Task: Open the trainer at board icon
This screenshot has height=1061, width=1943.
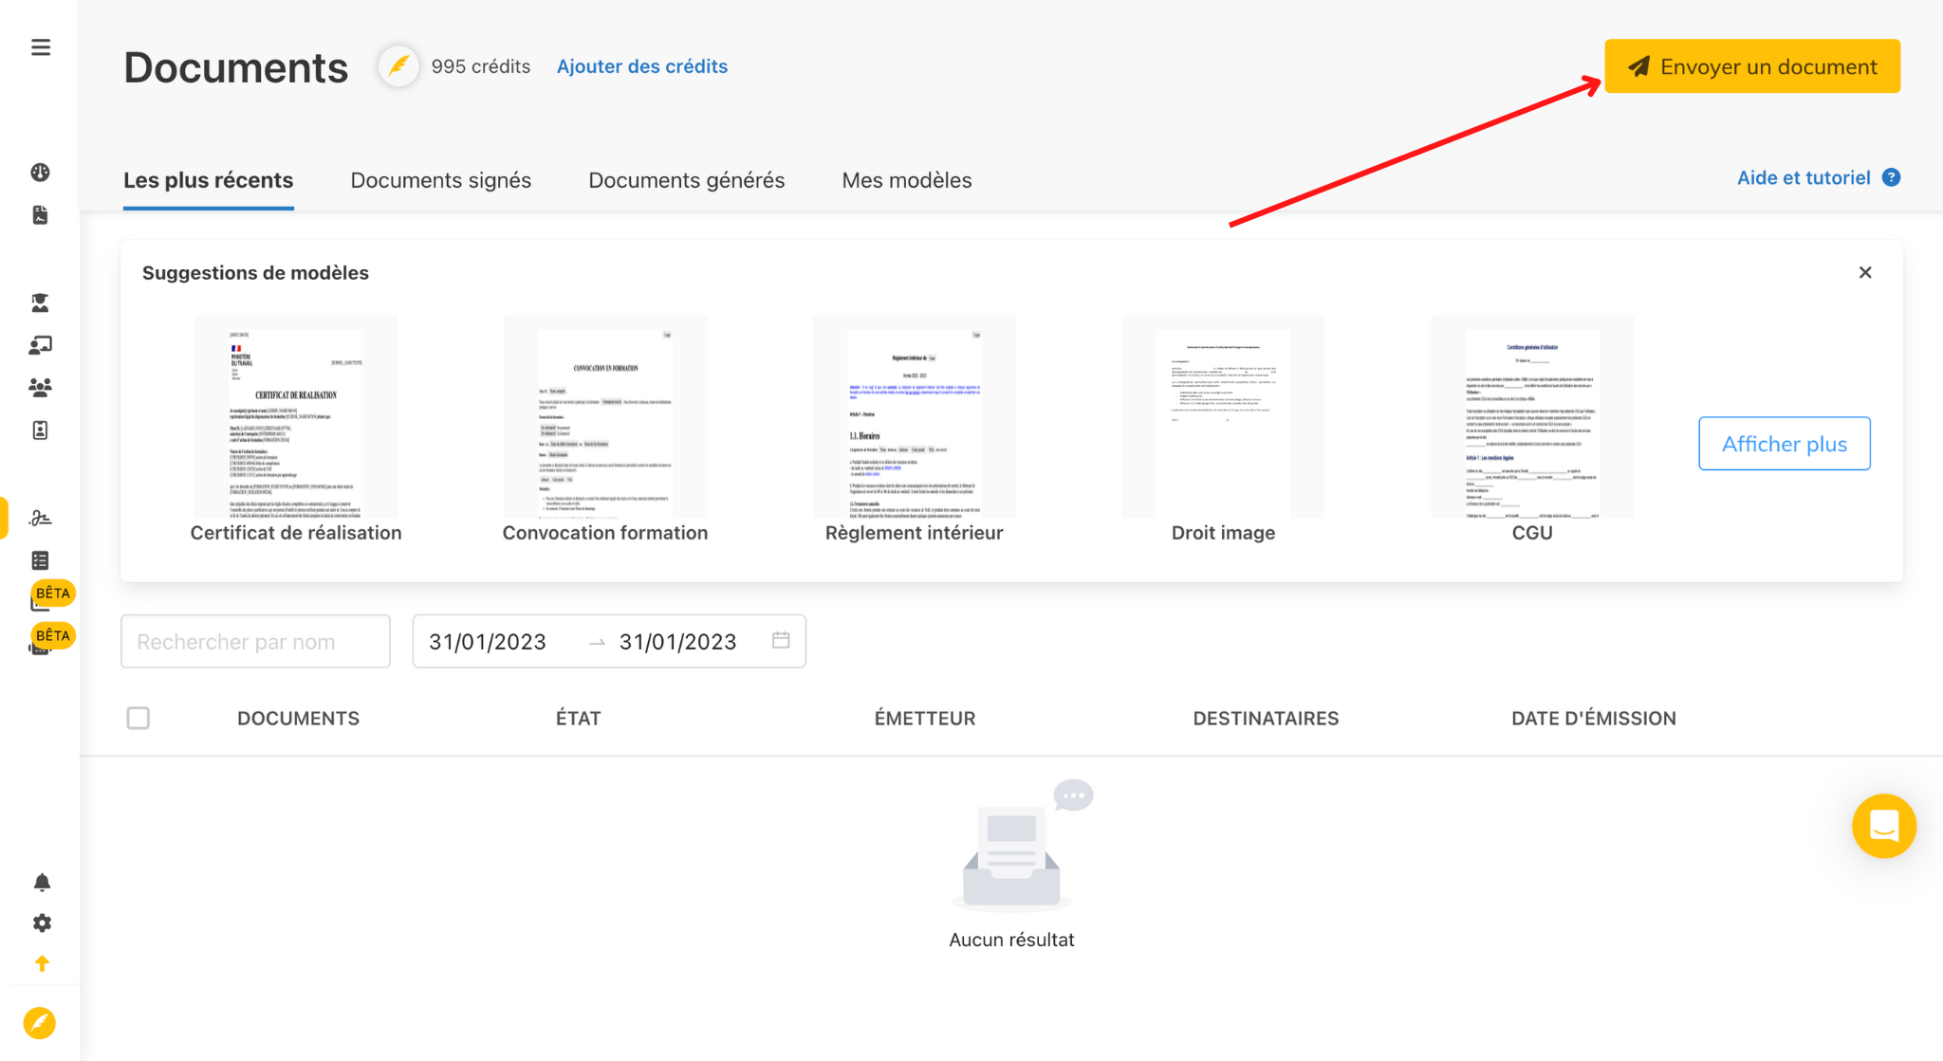Action: click(x=40, y=345)
